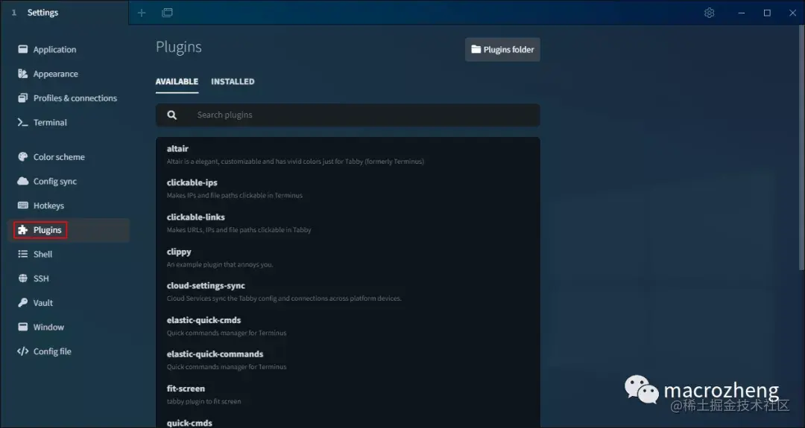The image size is (805, 428).
Task: Open the Shell label in the sidebar
Action: [x=42, y=255]
